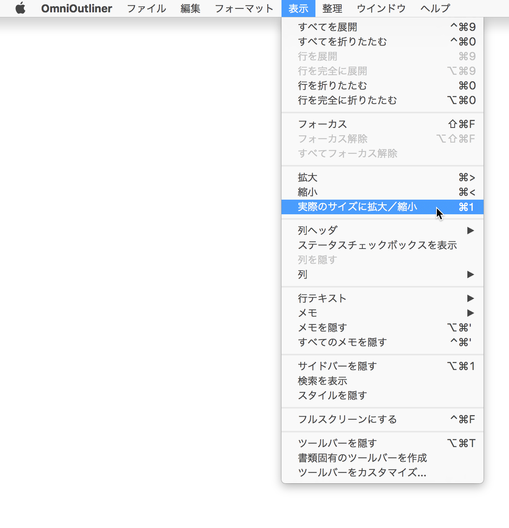Expand the 行テキスト submenu
The width and height of the screenshot is (509, 528).
pyautogui.click(x=383, y=298)
